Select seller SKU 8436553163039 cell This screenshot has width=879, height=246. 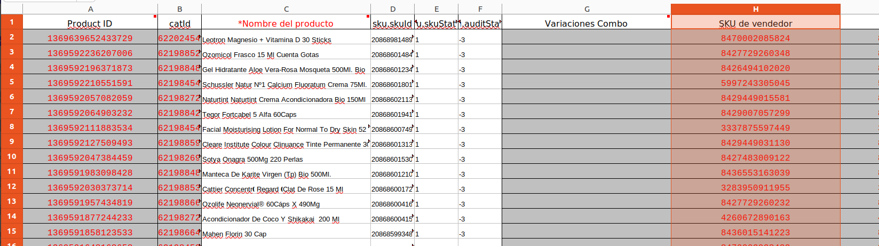(x=756, y=171)
